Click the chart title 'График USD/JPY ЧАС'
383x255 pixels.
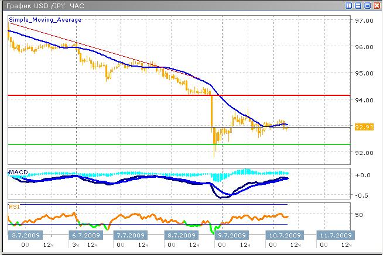click(x=44, y=6)
